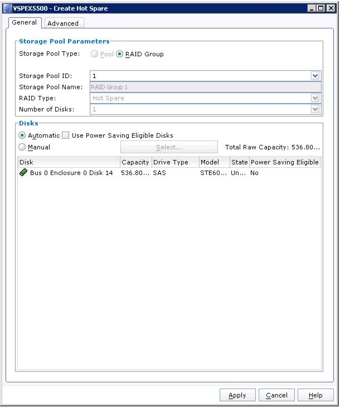Screen dimensions: 345x408
Task: Click the Storage Pool Name field
Action: tap(206, 87)
